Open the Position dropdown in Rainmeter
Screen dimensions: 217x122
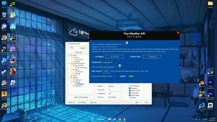pos(115,86)
